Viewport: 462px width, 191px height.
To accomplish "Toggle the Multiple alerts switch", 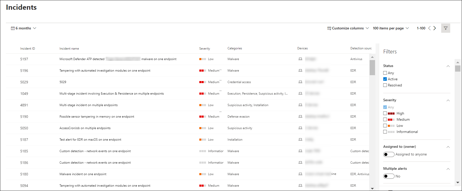I will 389,176.
